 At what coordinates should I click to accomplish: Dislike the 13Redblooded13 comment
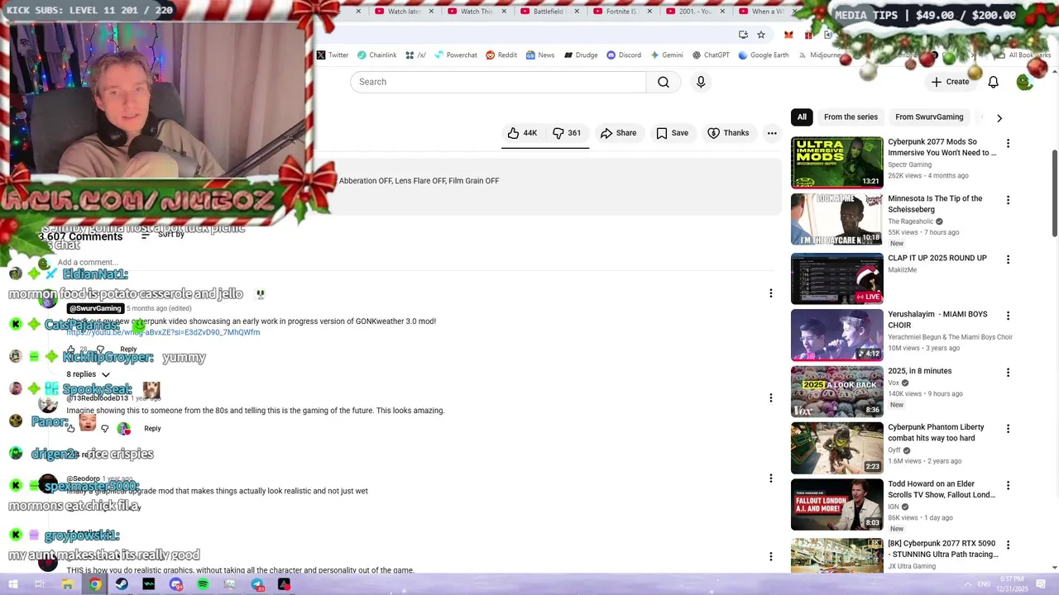[105, 428]
